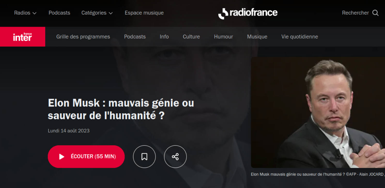This screenshot has height=188, width=385.
Task: Click the episode title heading
Action: click(121, 109)
